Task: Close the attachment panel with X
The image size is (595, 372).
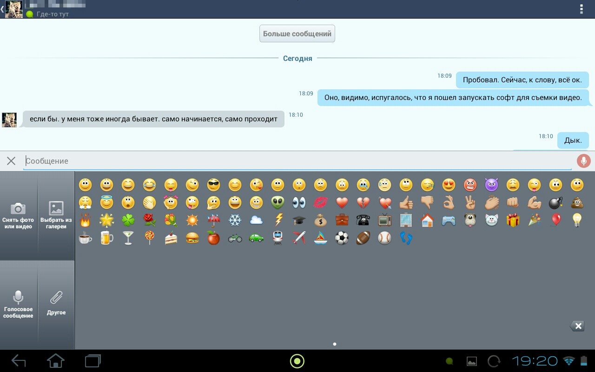Action: (x=11, y=161)
